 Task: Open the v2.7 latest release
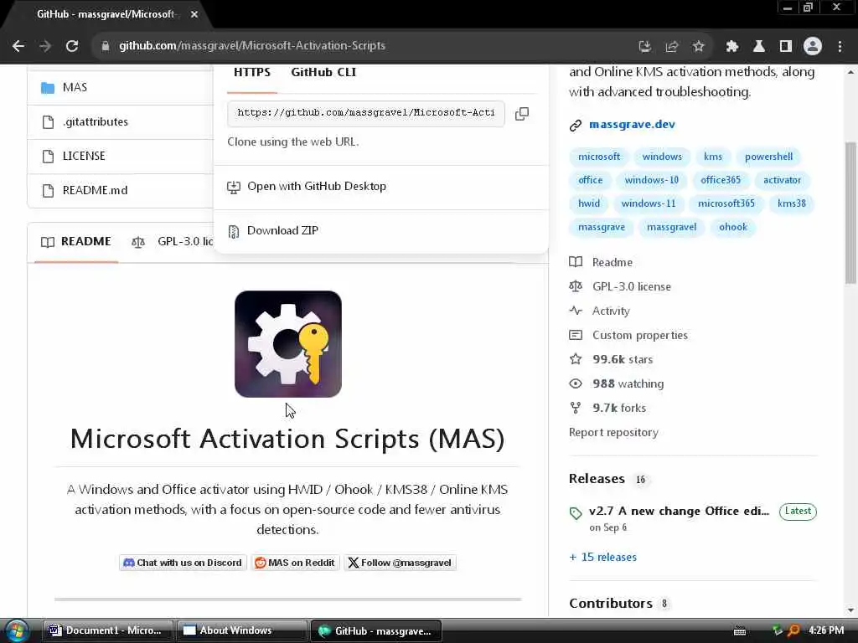pyautogui.click(x=679, y=512)
